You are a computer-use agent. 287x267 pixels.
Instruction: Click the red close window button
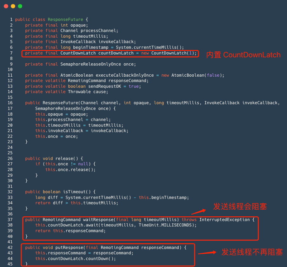click(6, 6)
